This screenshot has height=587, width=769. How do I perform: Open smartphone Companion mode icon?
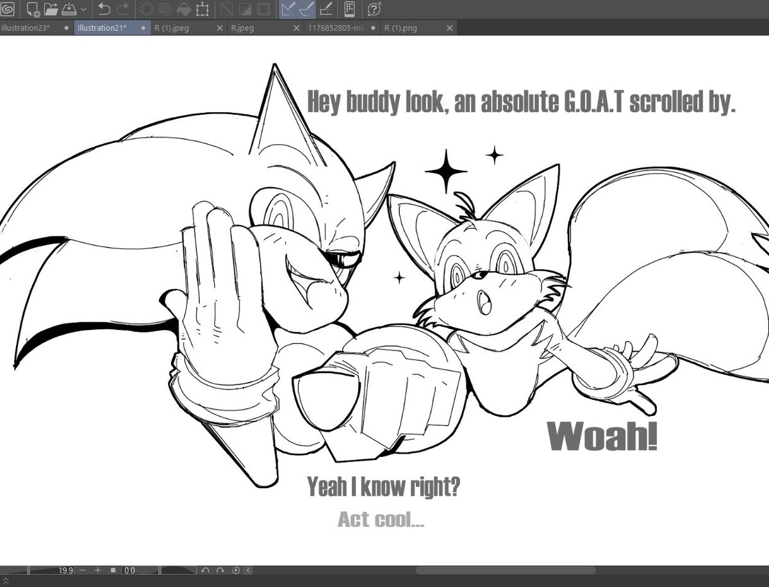click(x=349, y=10)
